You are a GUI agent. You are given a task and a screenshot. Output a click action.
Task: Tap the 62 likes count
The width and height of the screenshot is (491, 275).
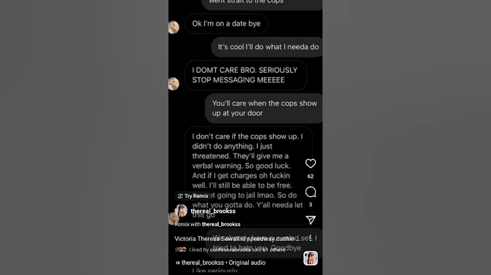[310, 176]
